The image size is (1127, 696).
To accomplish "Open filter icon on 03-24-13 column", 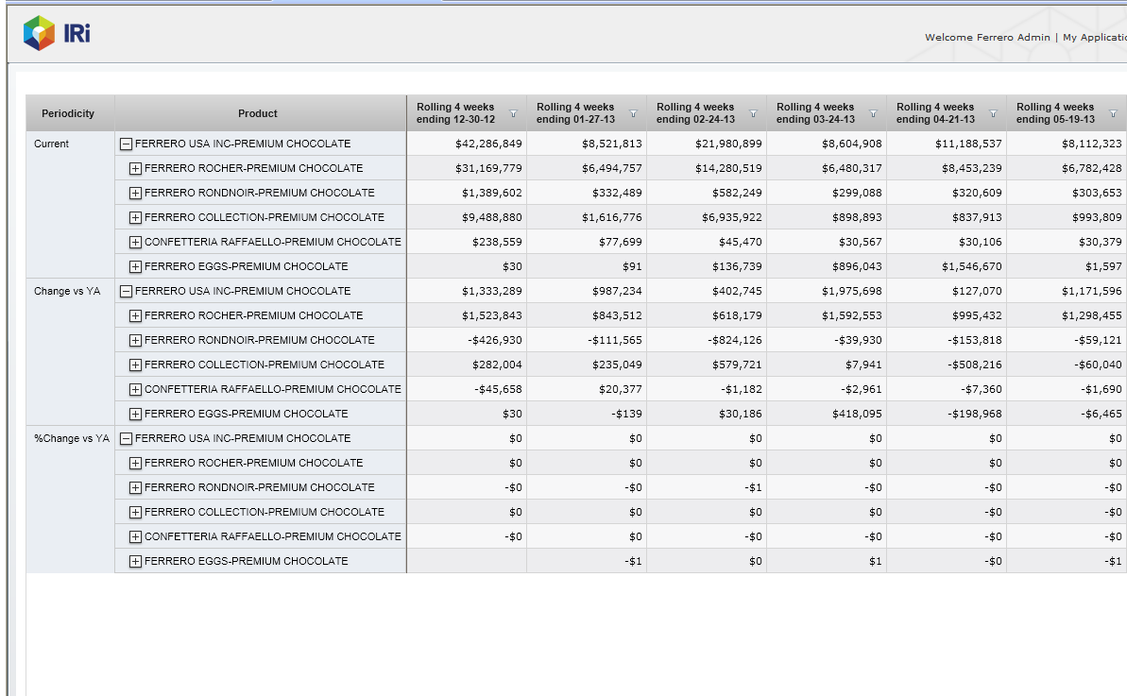I will coord(873,113).
